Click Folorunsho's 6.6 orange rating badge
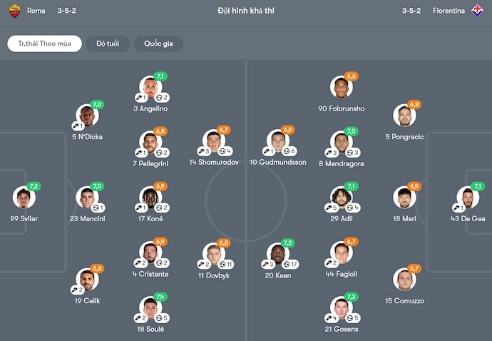Image resolution: width=492 pixels, height=341 pixels. pyautogui.click(x=350, y=76)
